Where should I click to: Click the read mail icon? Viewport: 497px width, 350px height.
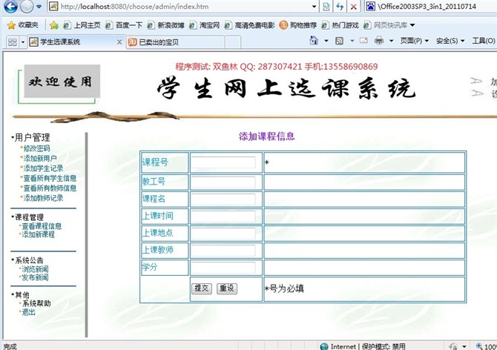[363, 40]
